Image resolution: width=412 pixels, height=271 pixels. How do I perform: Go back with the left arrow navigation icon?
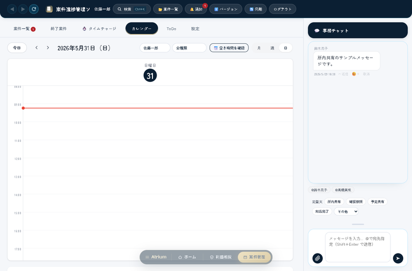pos(12,9)
